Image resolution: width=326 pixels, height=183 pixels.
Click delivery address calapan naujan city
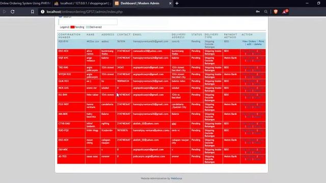pyautogui.click(x=180, y=141)
